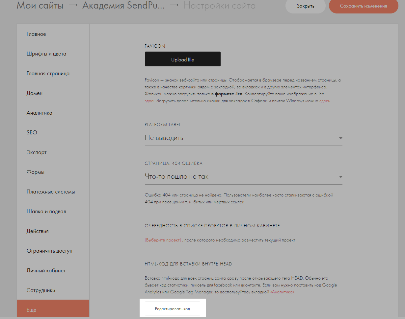Go to the SEO sidebar section
The image size is (405, 319).
pyautogui.click(x=32, y=133)
